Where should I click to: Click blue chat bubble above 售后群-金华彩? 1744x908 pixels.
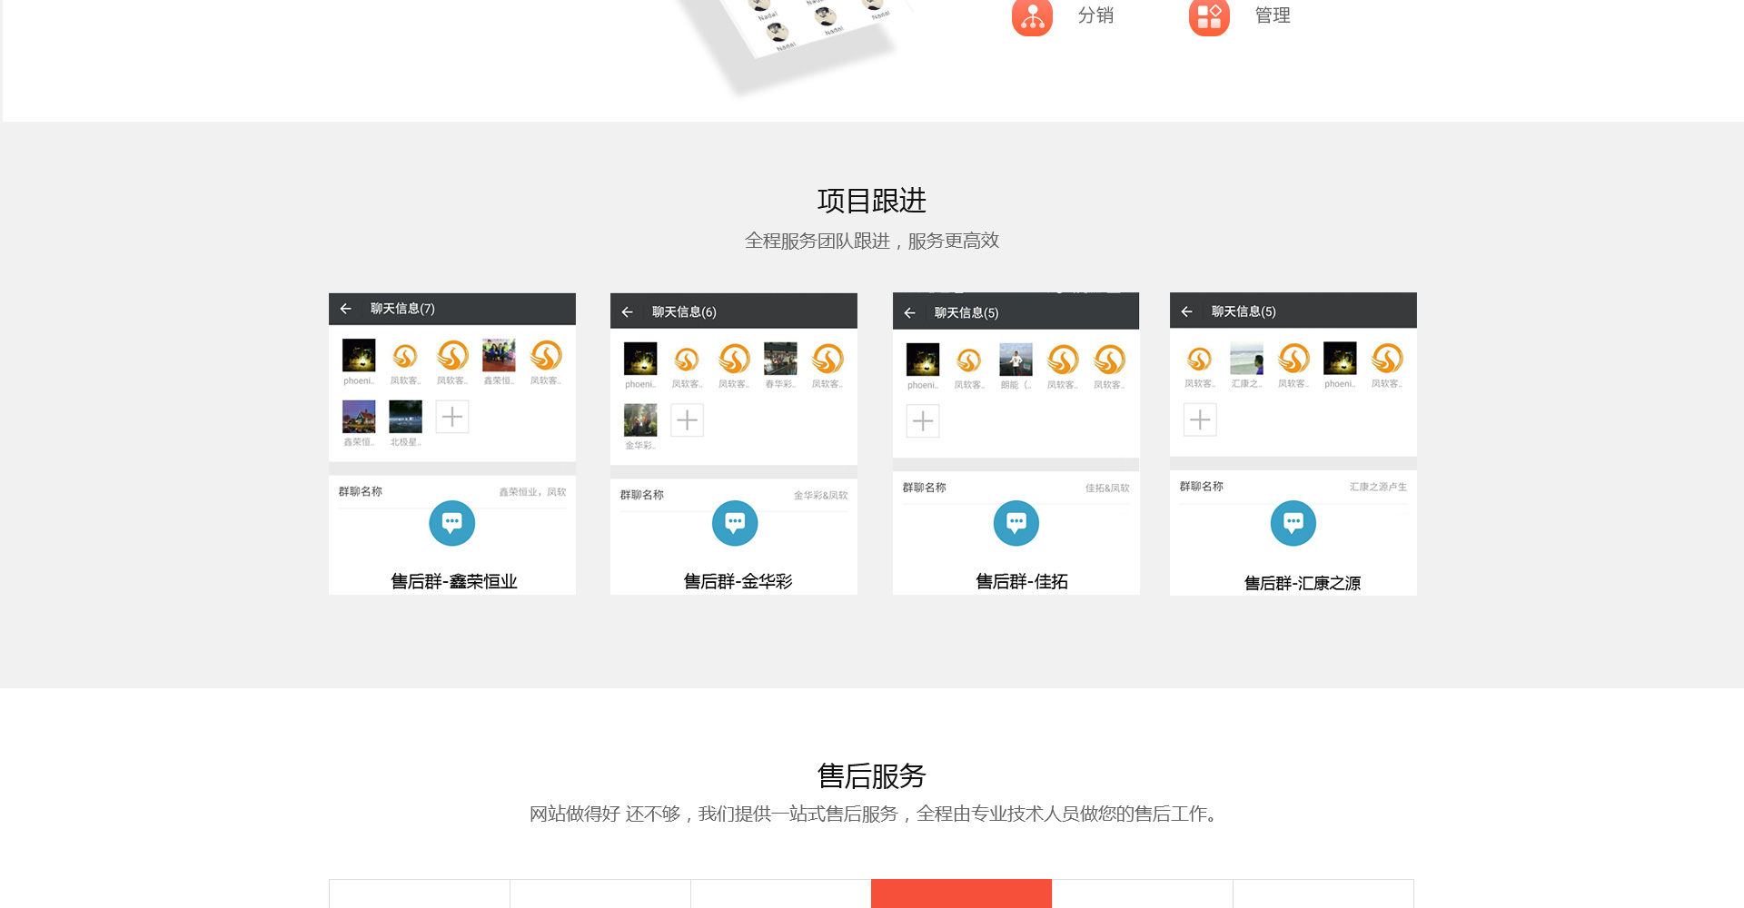tap(735, 523)
